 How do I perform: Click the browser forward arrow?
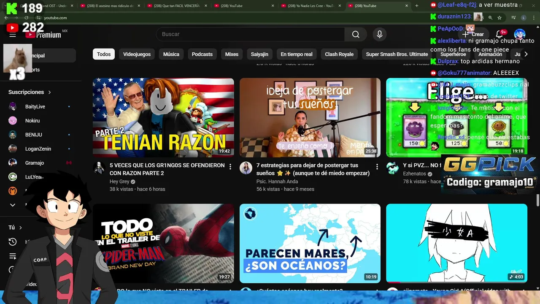16,18
